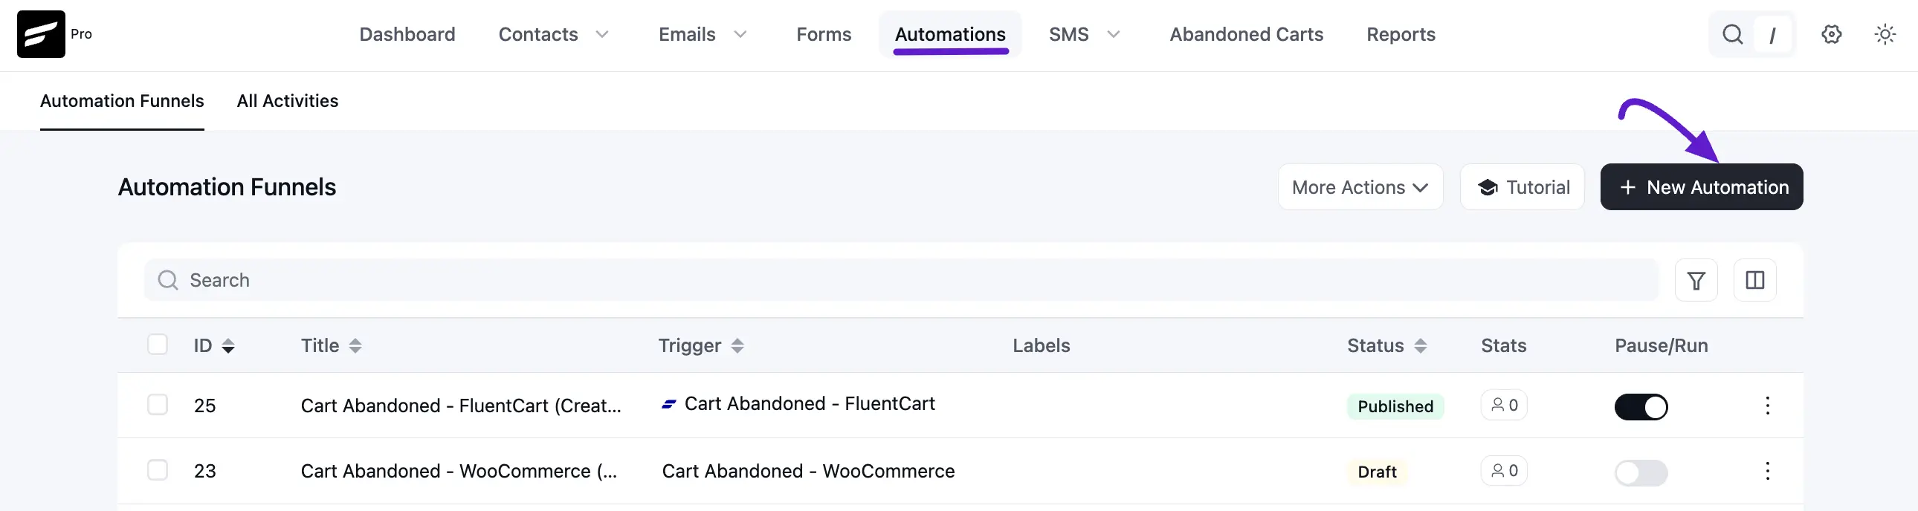Open the More Actions dropdown
The height and width of the screenshot is (511, 1918).
[x=1360, y=187]
